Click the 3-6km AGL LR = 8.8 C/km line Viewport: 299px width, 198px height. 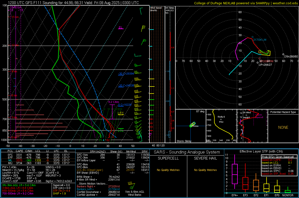[17, 188]
